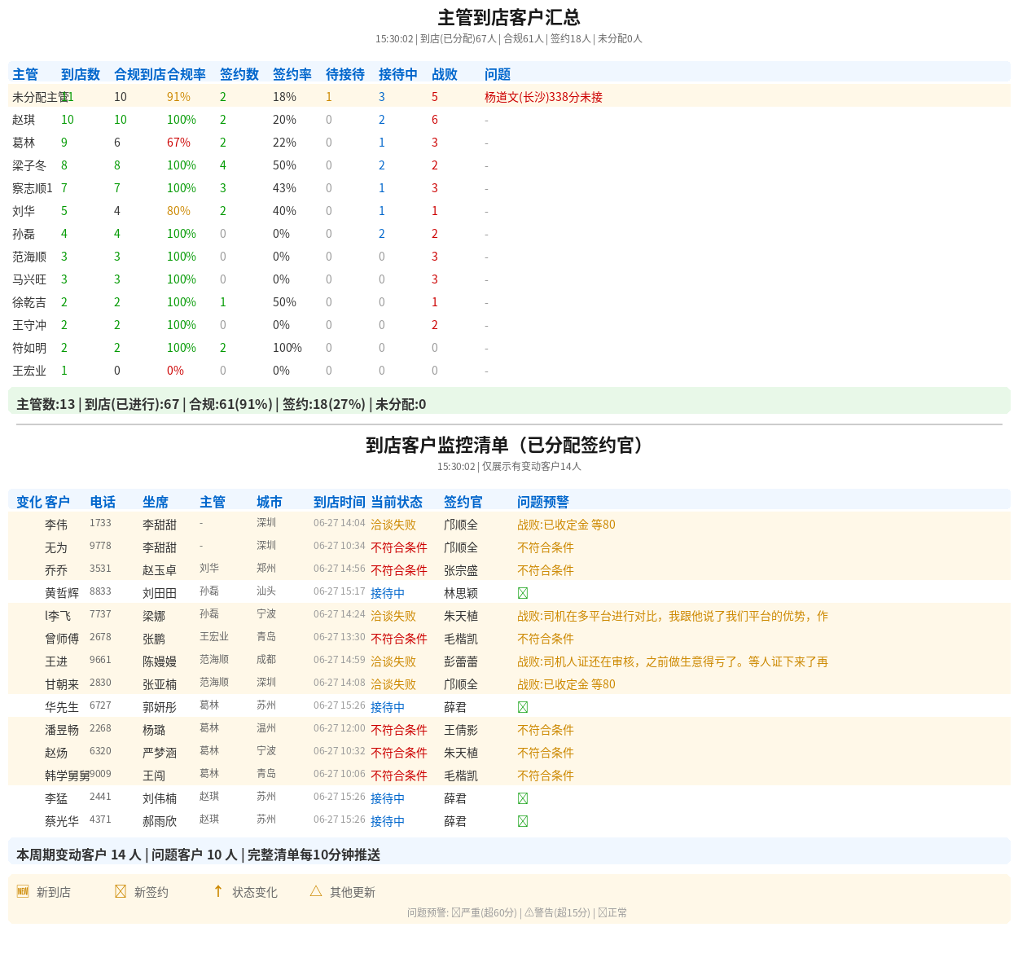1018x958 pixels.
Task: Select the 杨道文(长沙)338分未接 issue text
Action: click(543, 97)
